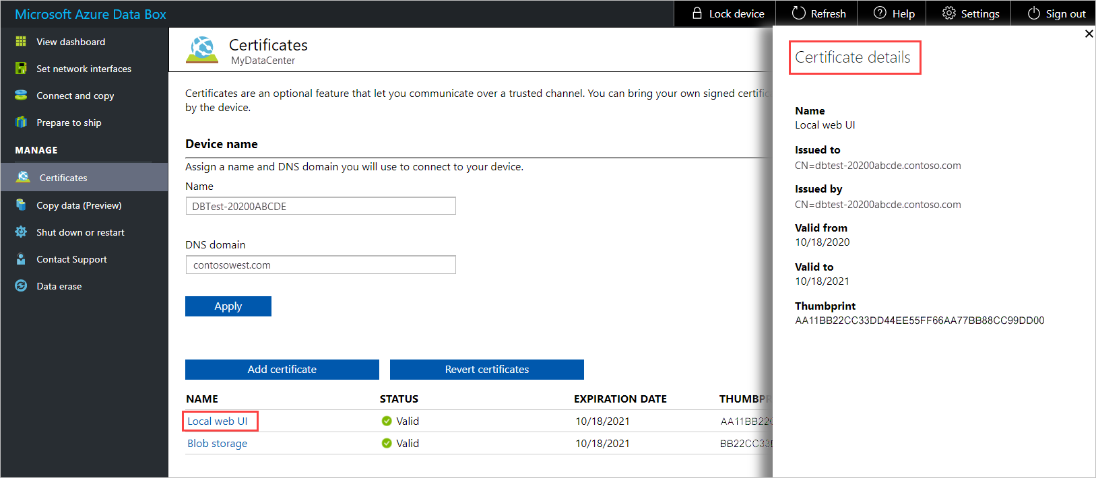This screenshot has width=1096, height=478.
Task: Click the green Valid checkmark for Local web UI
Action: (x=387, y=421)
